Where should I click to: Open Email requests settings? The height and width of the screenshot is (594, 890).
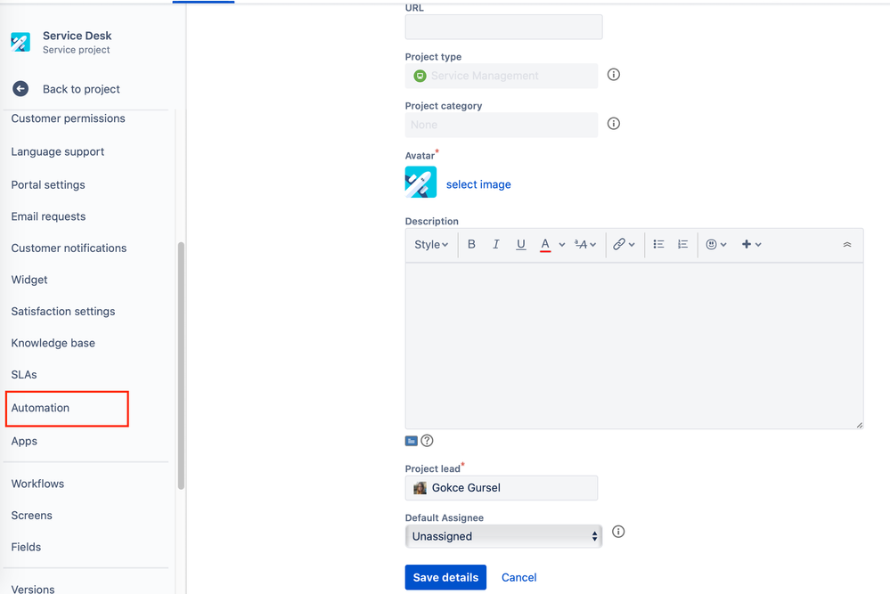coord(48,216)
